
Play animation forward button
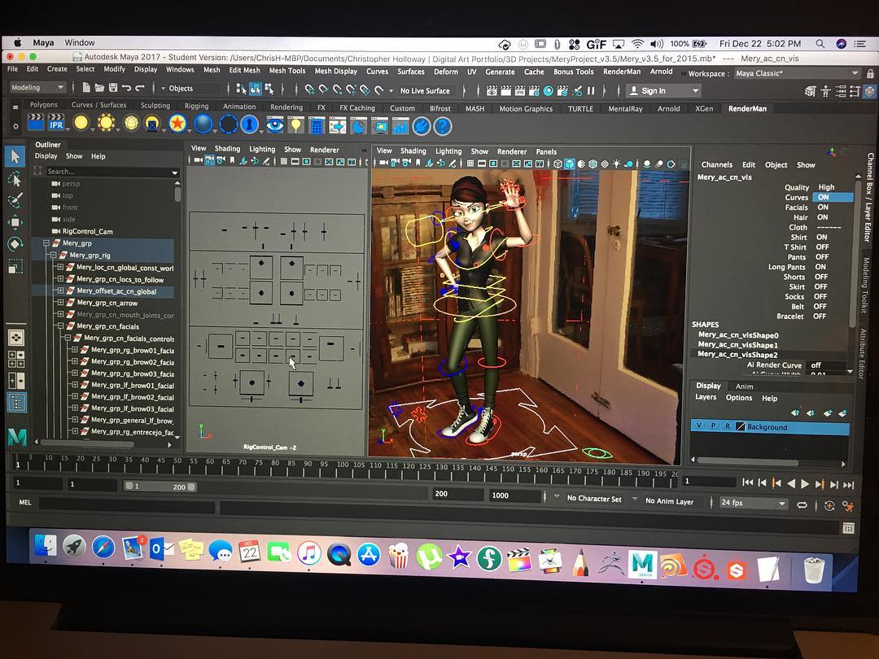click(805, 483)
